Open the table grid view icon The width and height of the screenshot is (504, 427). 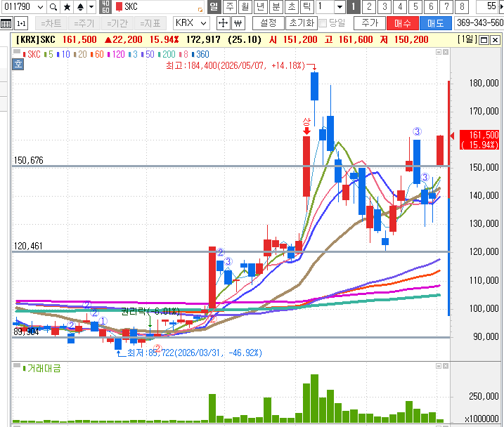(x=6, y=23)
